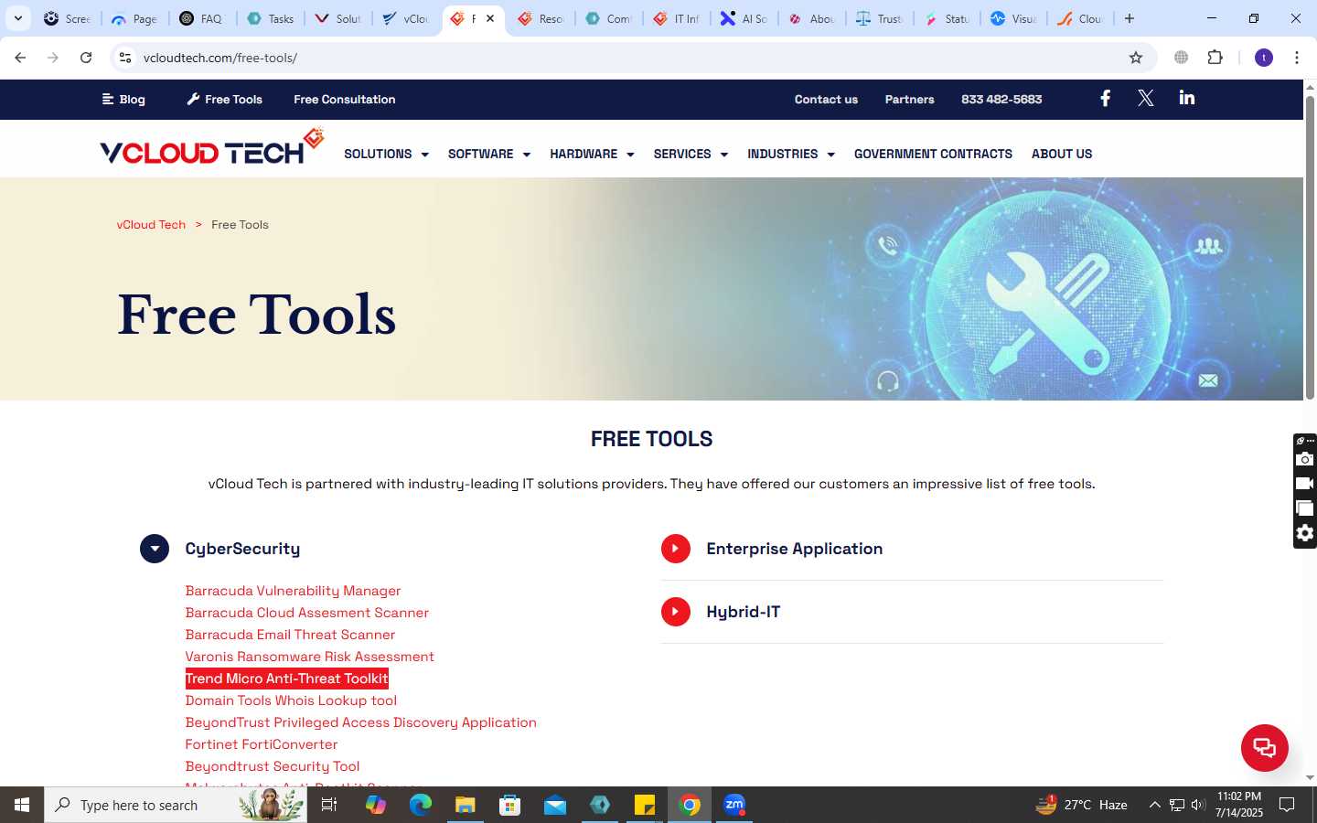The height and width of the screenshot is (823, 1317).
Task: Expand the Hybrid-IT section
Action: pos(676,612)
